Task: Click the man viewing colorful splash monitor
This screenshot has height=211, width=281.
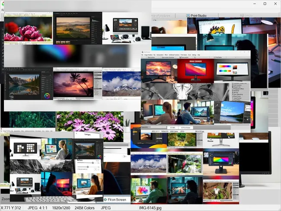Action: coord(149,190)
